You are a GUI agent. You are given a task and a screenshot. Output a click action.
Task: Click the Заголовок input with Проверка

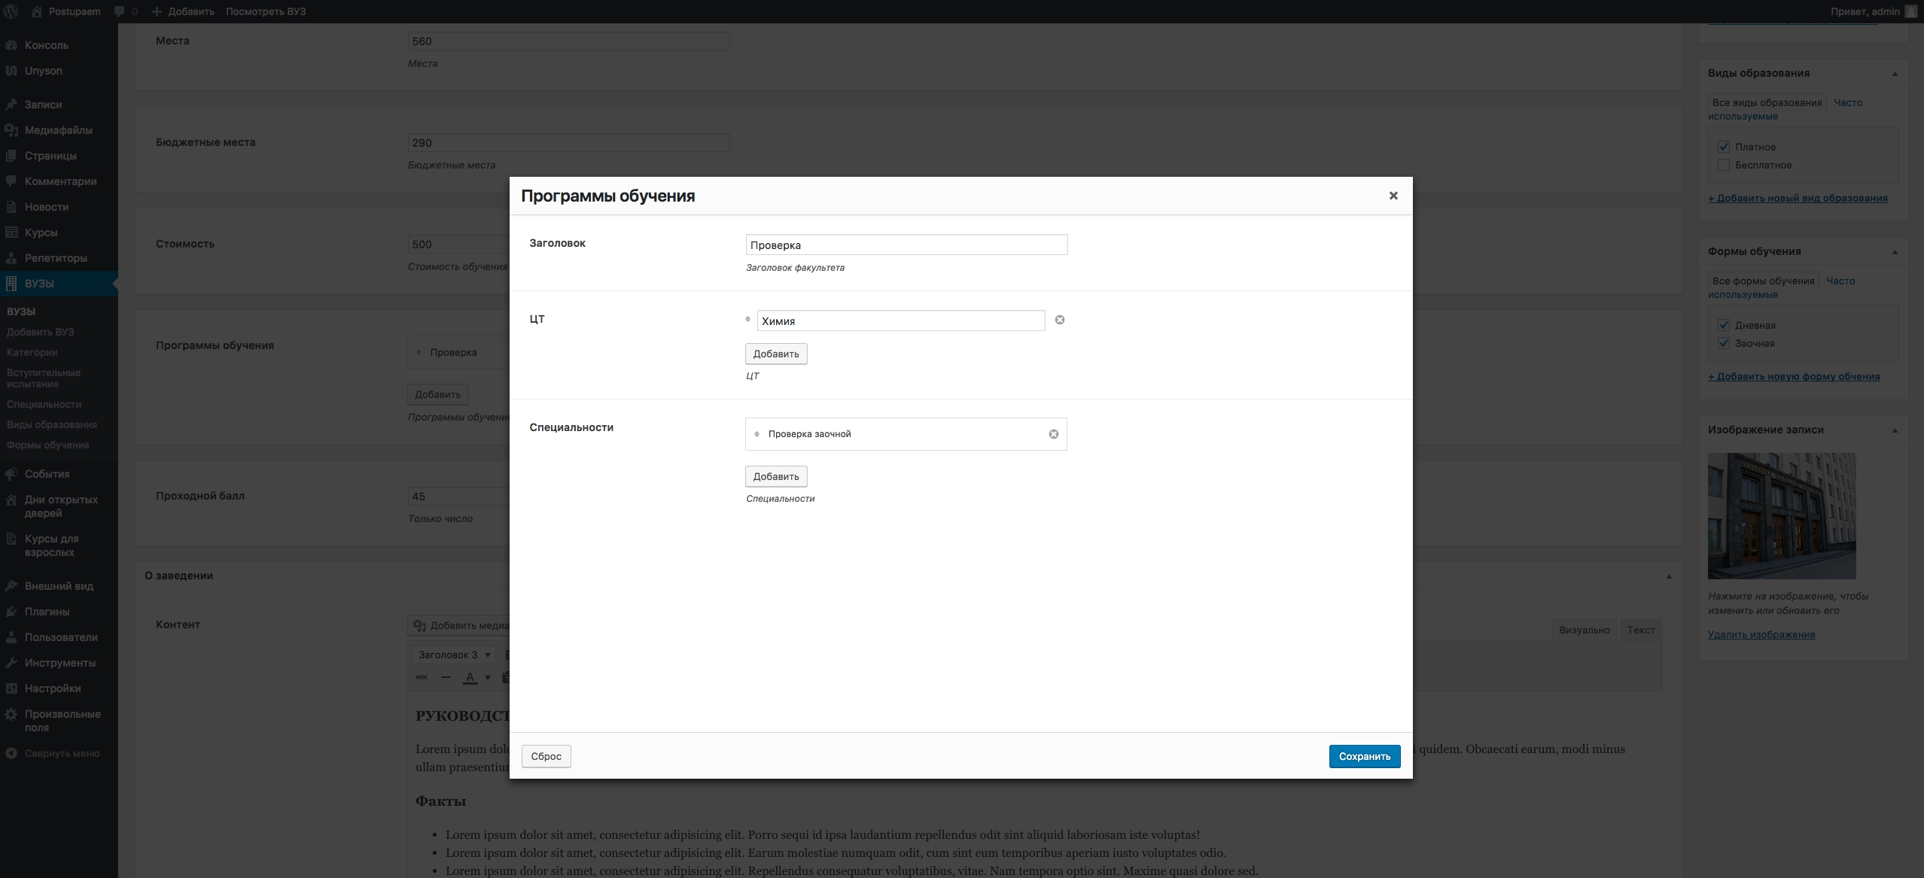pos(906,245)
